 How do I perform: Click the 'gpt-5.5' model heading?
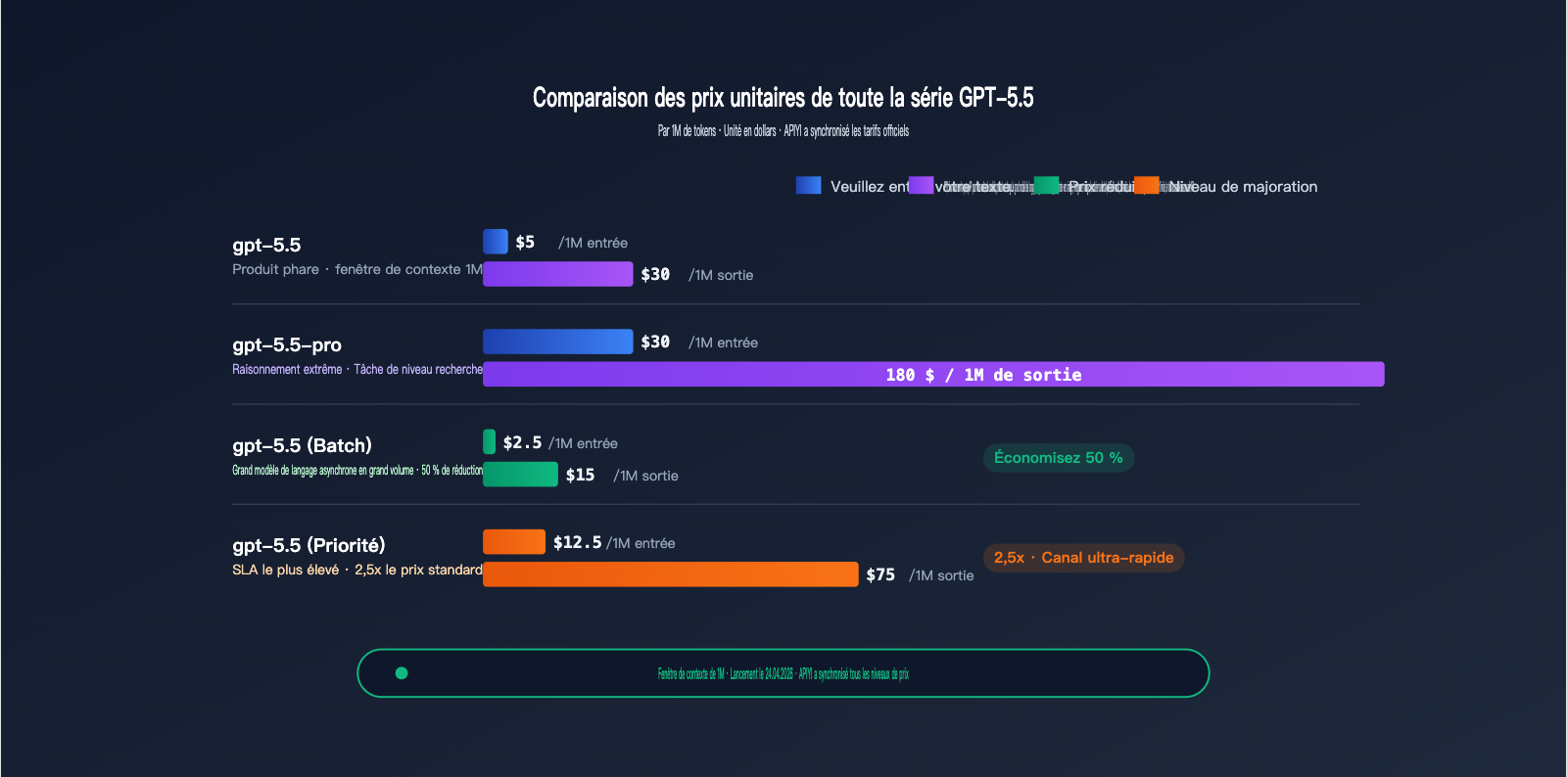pos(266,245)
